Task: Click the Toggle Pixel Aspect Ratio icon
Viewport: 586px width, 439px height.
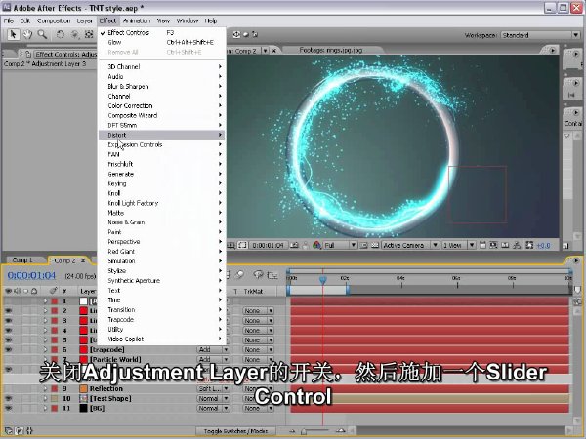Action: click(482, 245)
